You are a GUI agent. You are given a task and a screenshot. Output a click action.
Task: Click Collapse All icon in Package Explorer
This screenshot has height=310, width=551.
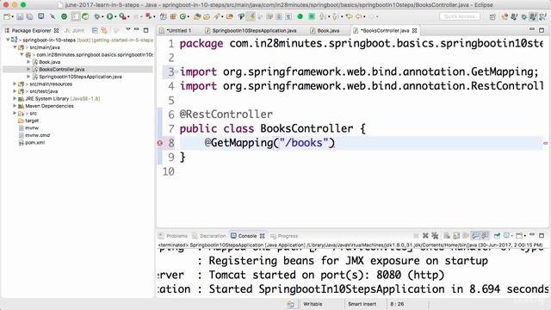95,31
